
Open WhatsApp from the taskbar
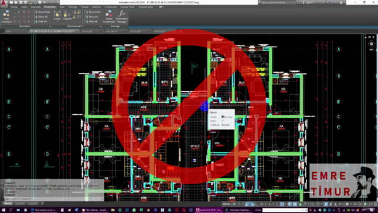(134, 210)
